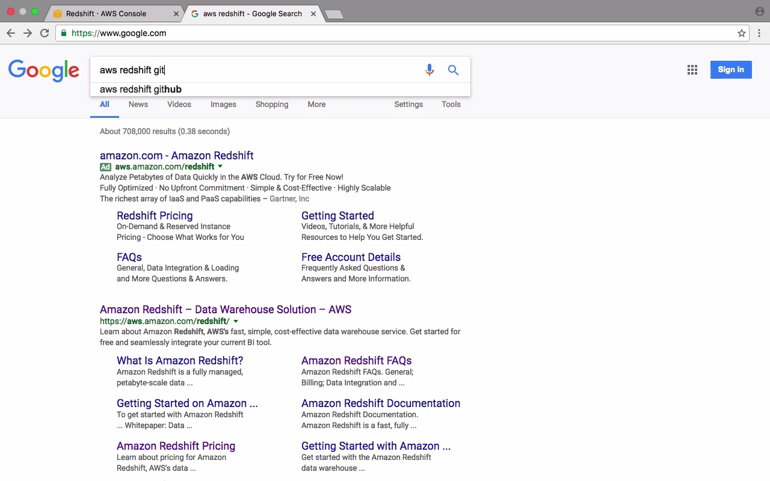
Task: Switch to News results
Action: tap(138, 105)
